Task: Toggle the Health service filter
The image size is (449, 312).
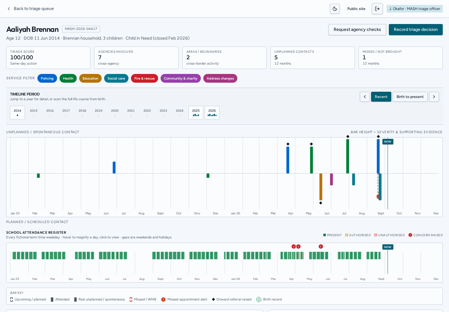Action: [68, 78]
